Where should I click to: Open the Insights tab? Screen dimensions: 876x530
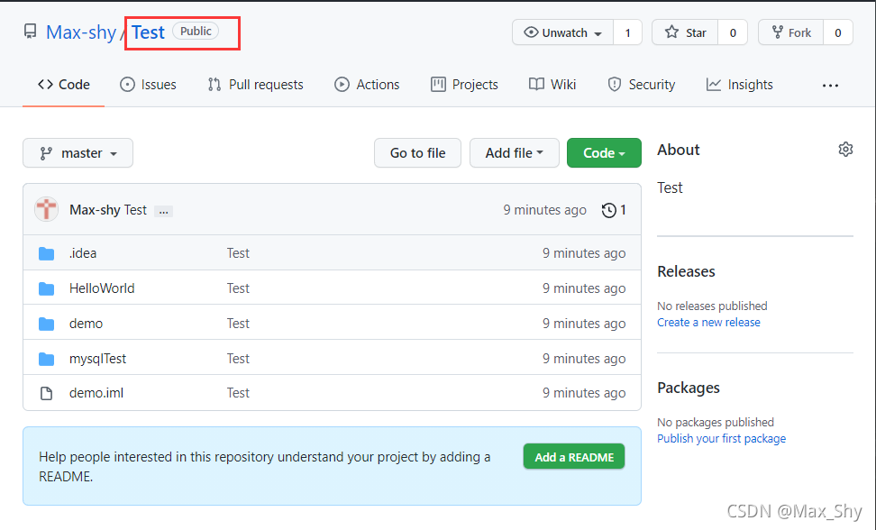coord(740,85)
